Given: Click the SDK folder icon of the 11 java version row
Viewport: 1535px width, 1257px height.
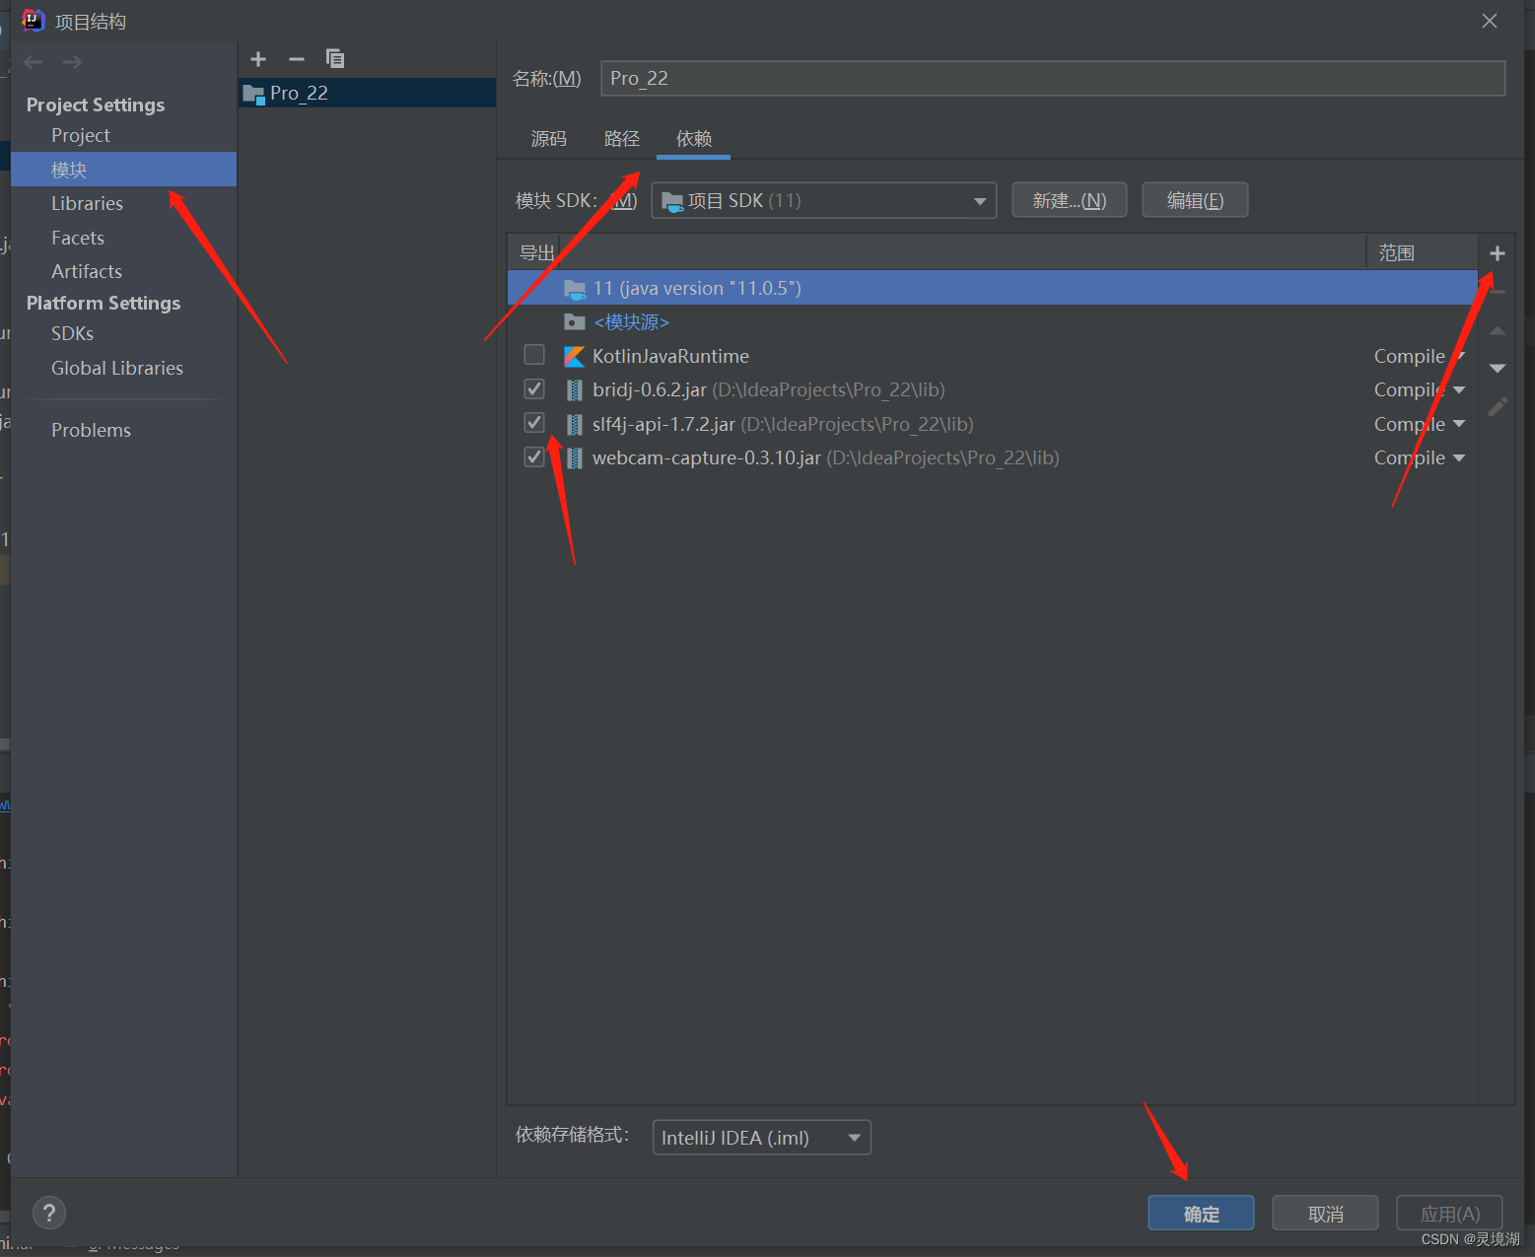Looking at the screenshot, I should click(575, 289).
